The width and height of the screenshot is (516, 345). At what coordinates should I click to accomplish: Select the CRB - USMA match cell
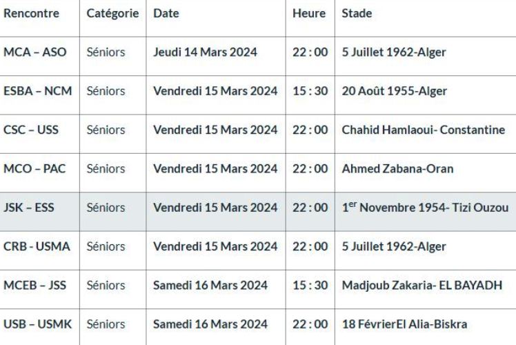click(x=37, y=246)
